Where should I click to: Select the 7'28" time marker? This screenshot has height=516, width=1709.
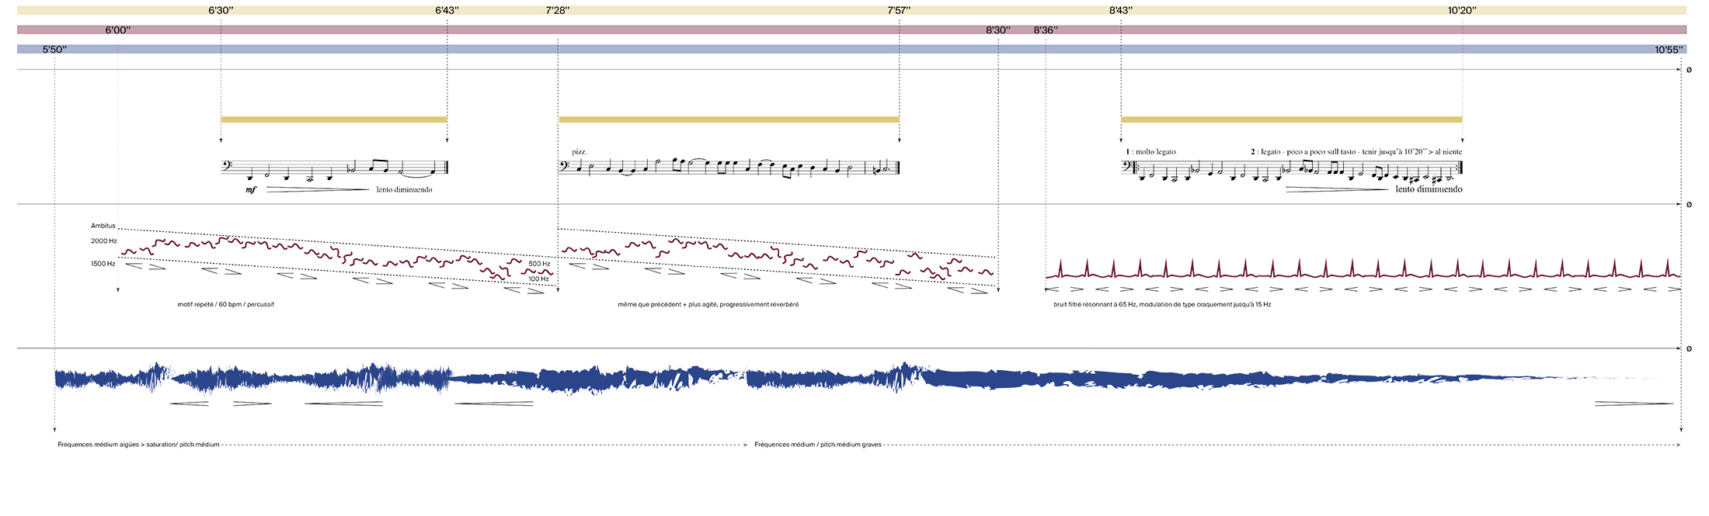point(558,11)
